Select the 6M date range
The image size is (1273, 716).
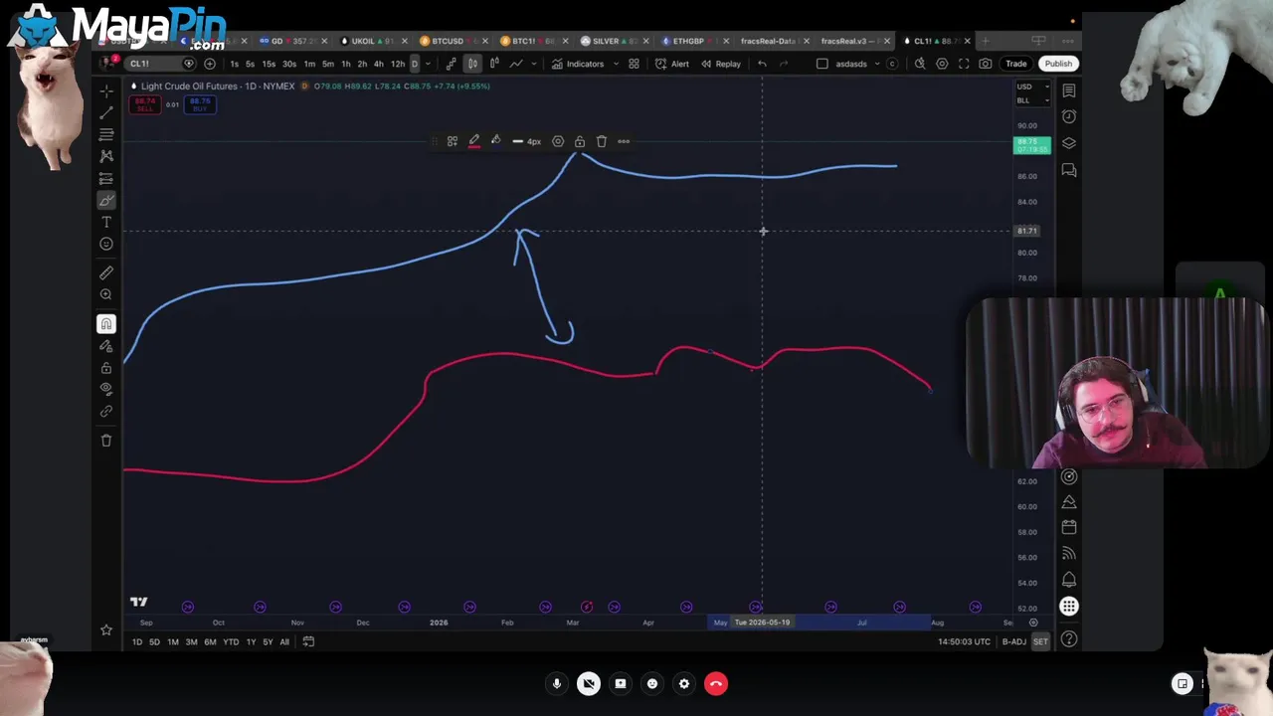click(x=210, y=641)
